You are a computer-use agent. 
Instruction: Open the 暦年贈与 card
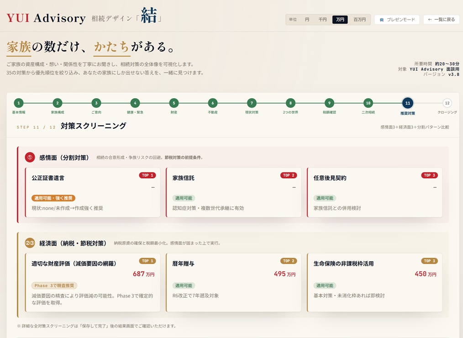coord(234,282)
